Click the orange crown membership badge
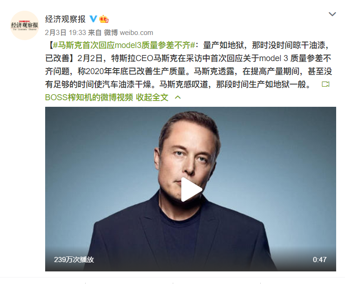This screenshot has height=284, width=345. click(104, 19)
